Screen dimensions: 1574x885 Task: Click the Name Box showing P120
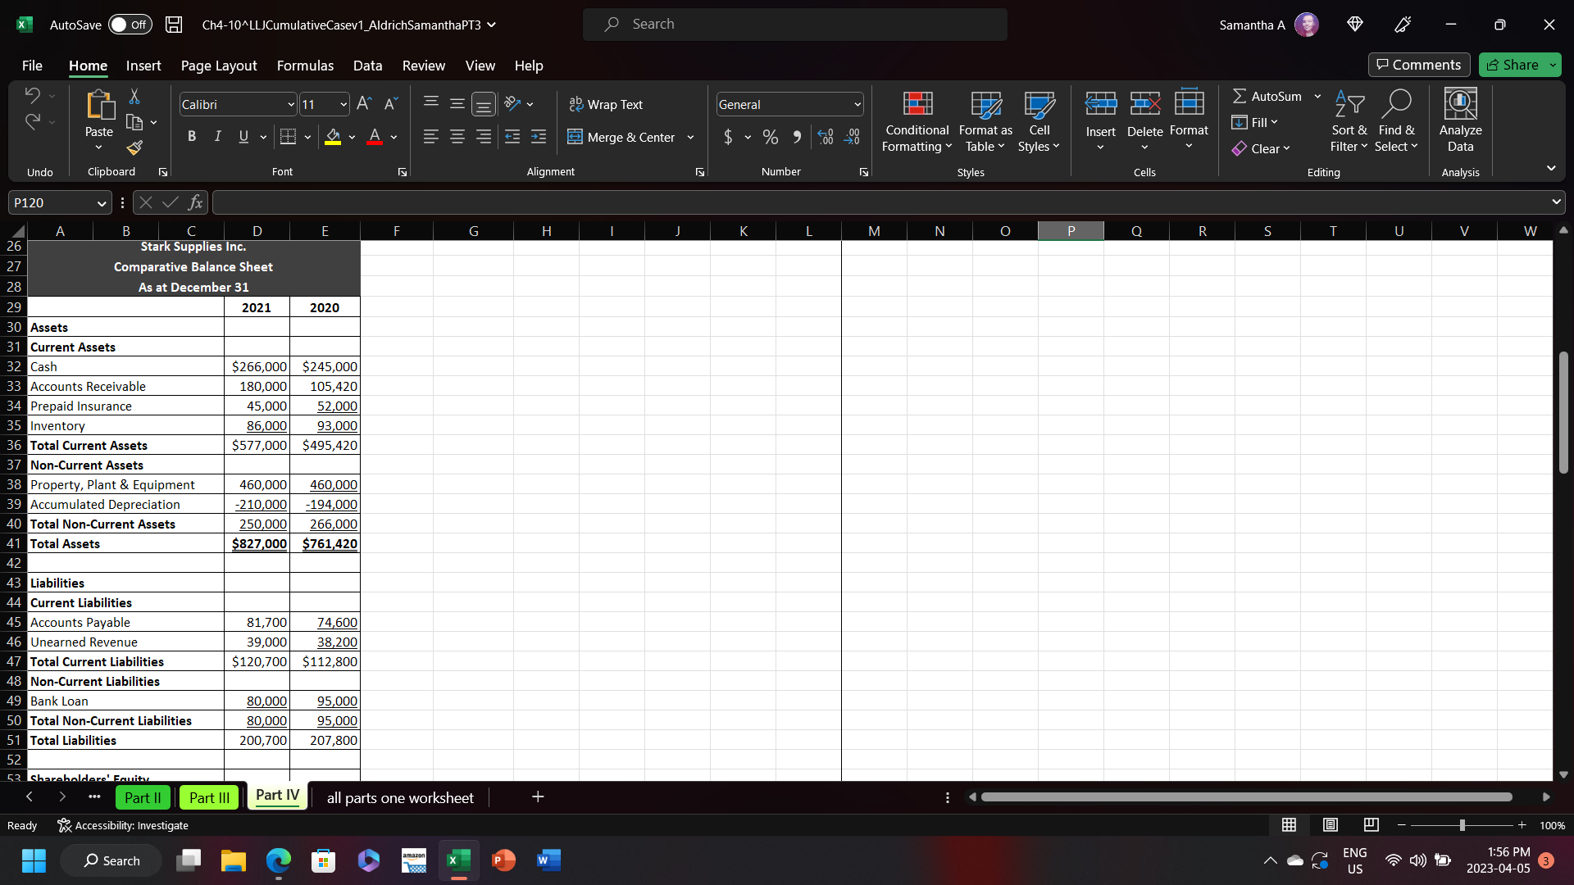click(x=51, y=202)
